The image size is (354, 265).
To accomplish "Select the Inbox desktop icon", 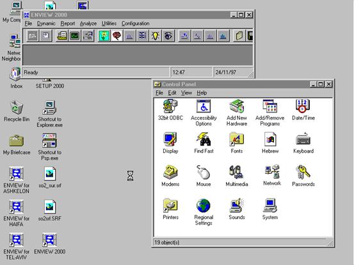I will [16, 78].
